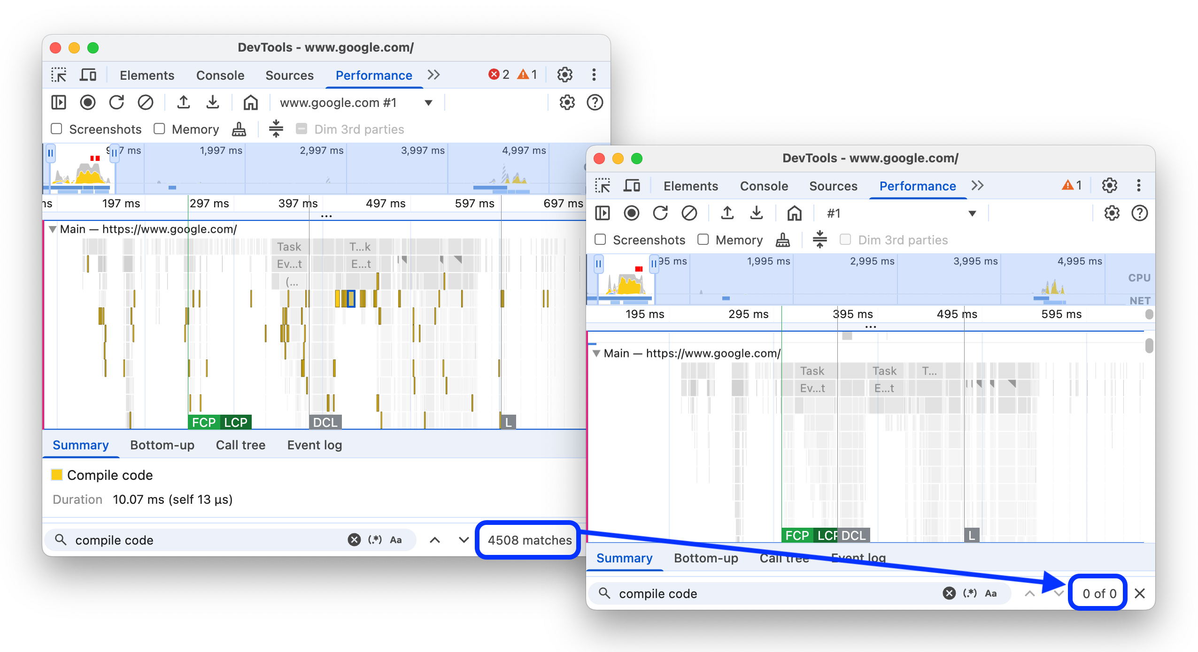The image size is (1198, 652).
Task: Select the inspect element cursor tool
Action: 58,75
